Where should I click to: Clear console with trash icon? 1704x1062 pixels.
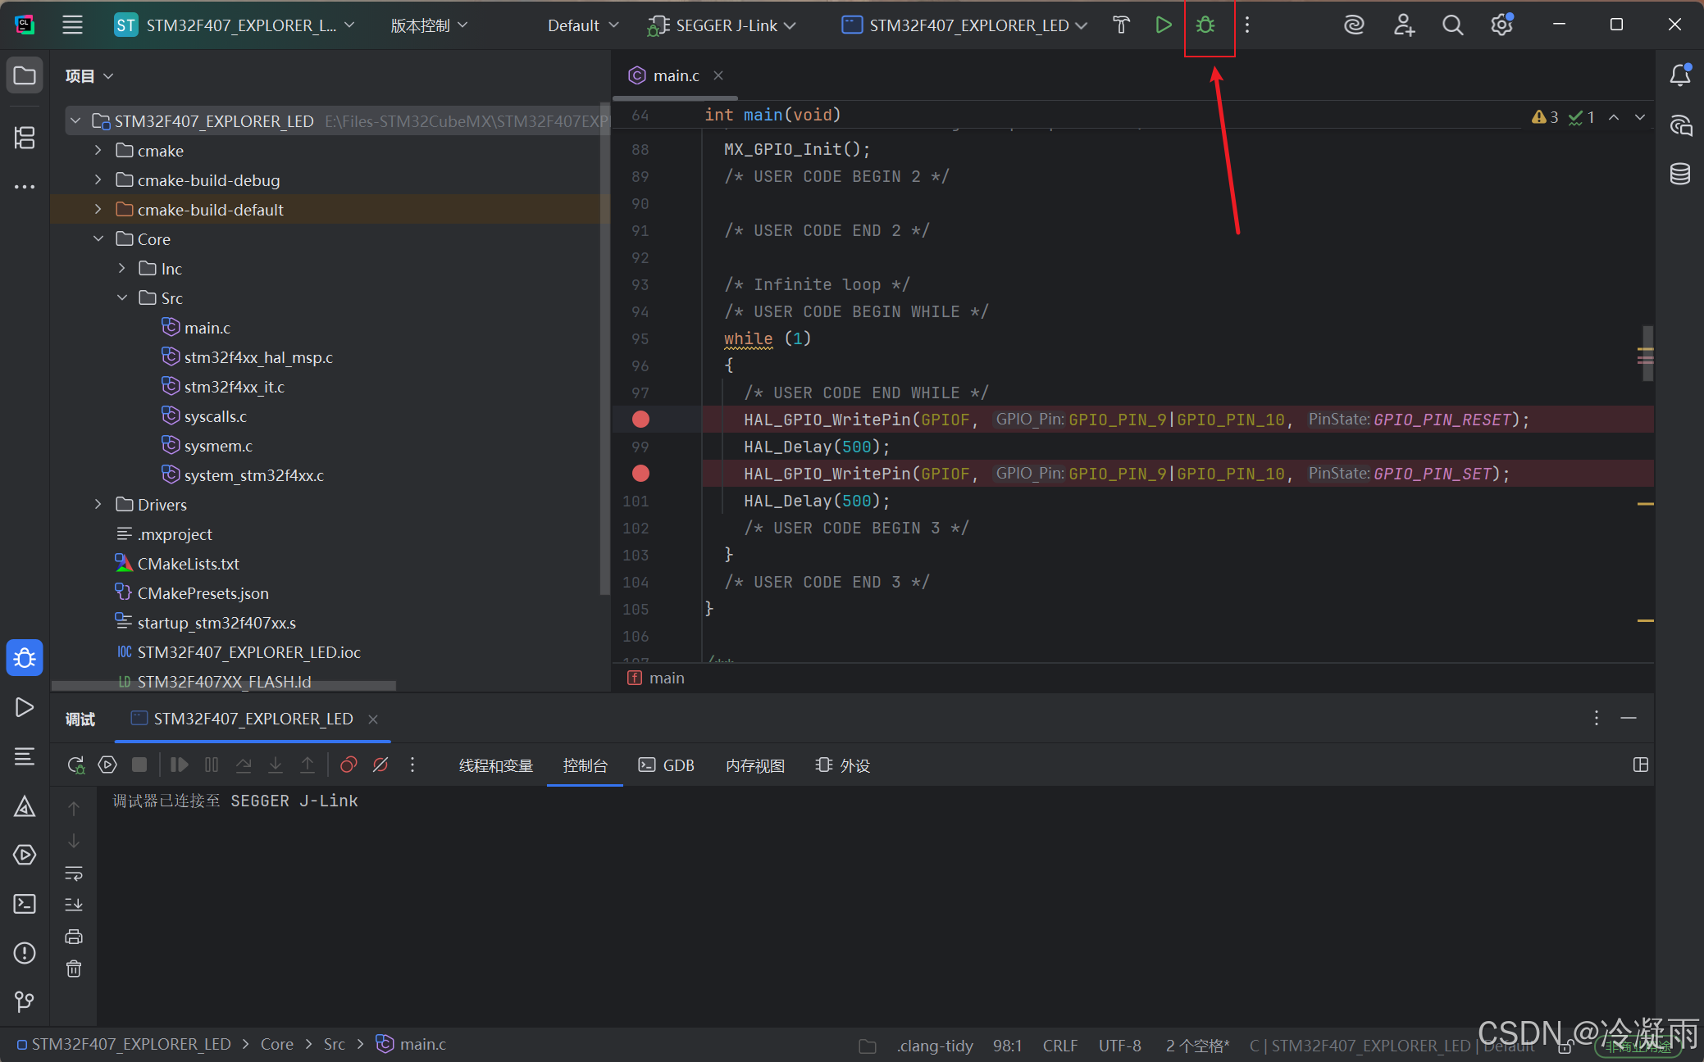(x=74, y=969)
